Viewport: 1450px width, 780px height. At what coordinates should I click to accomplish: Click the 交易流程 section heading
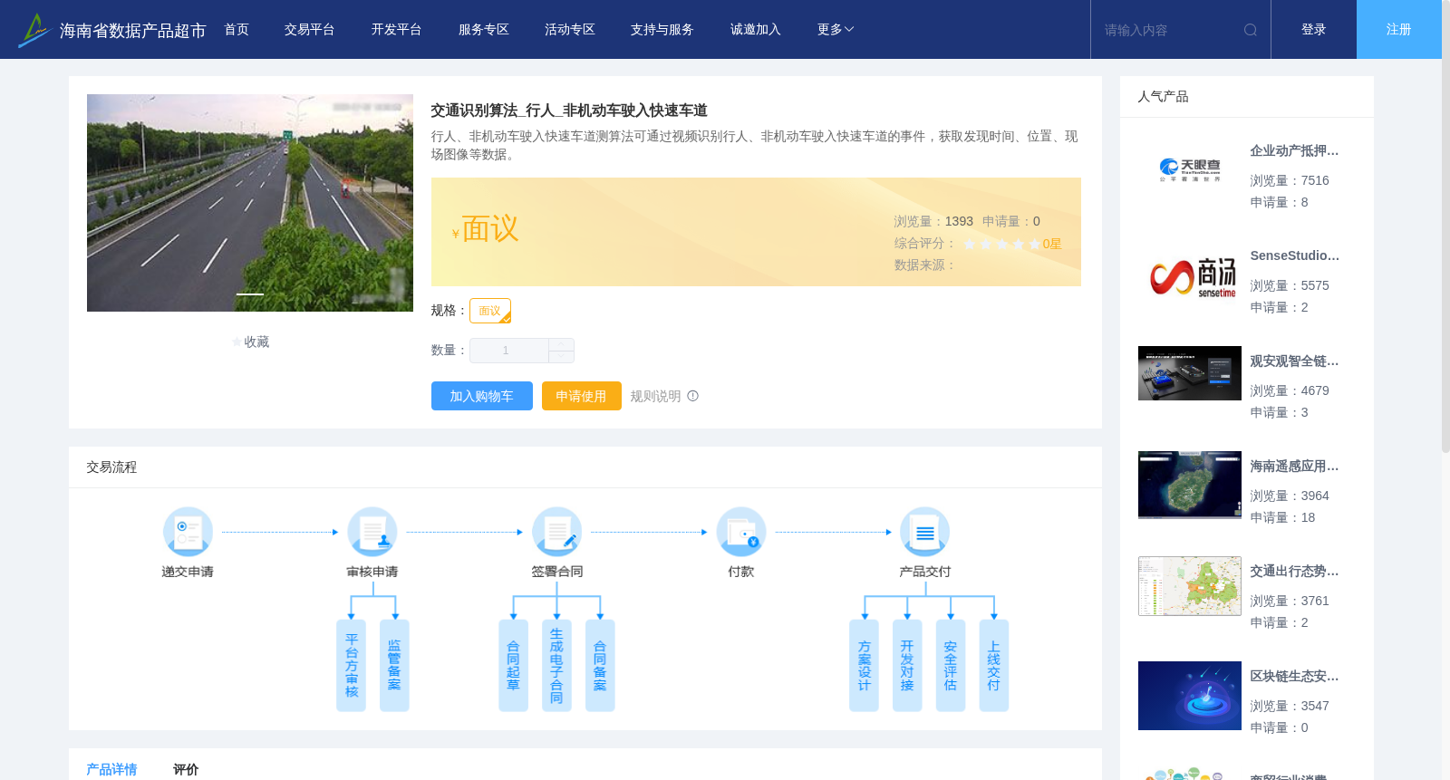(x=111, y=467)
